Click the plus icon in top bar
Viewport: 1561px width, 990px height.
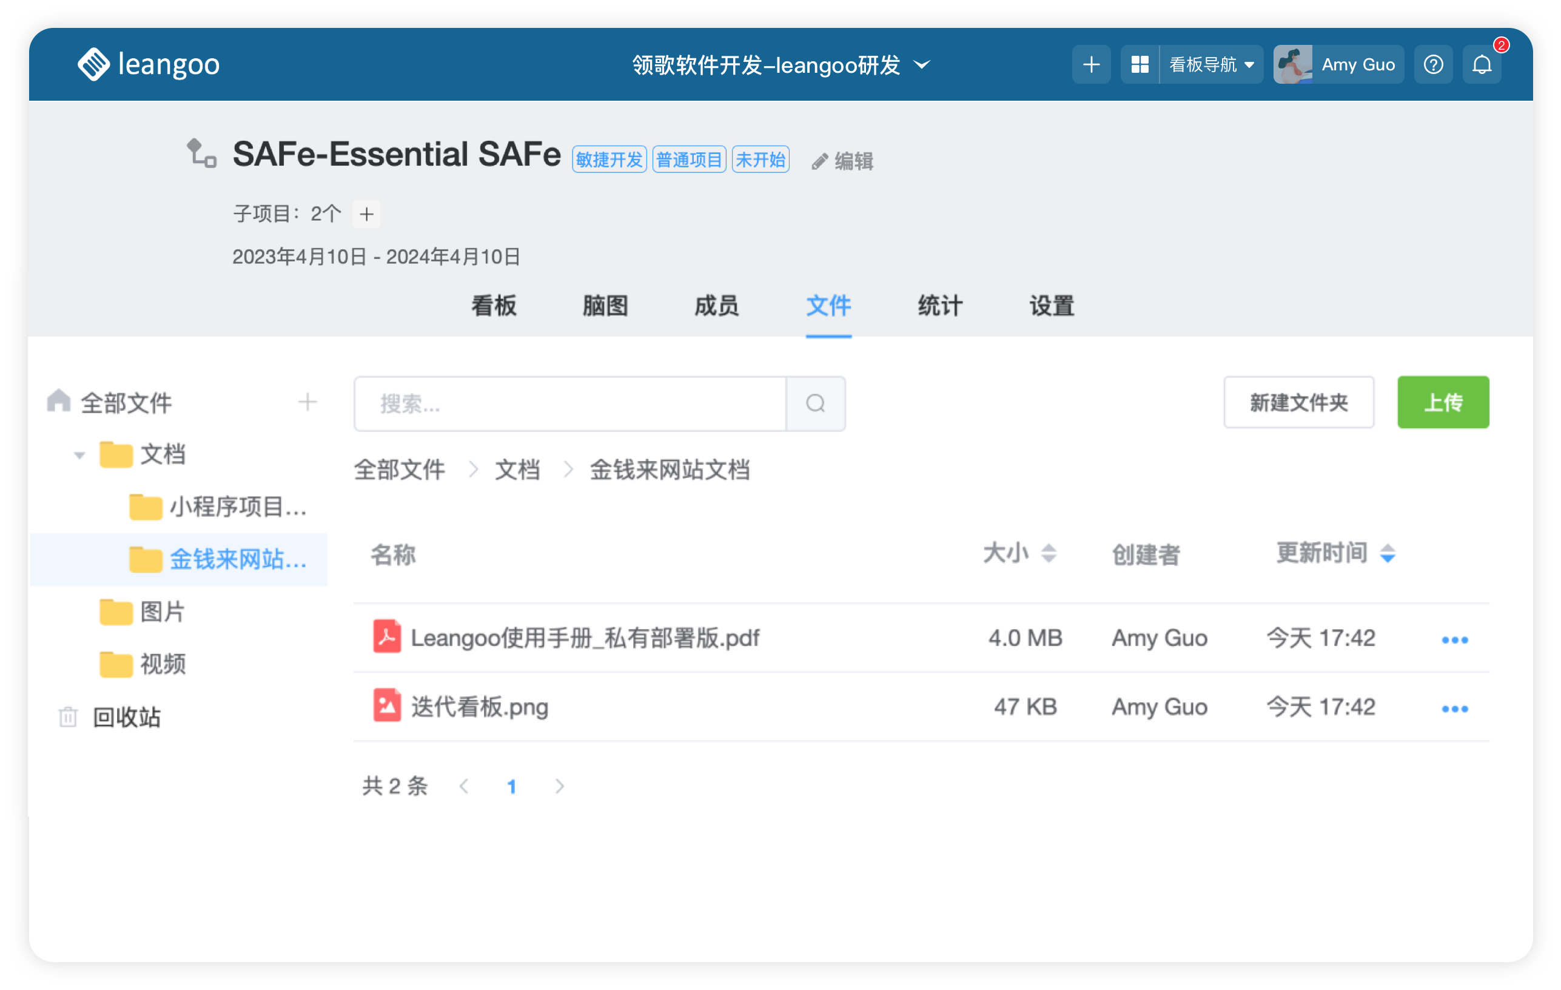click(1091, 65)
